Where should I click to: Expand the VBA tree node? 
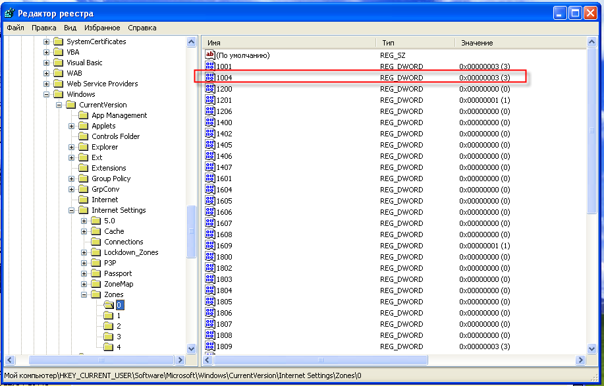pyautogui.click(x=46, y=52)
